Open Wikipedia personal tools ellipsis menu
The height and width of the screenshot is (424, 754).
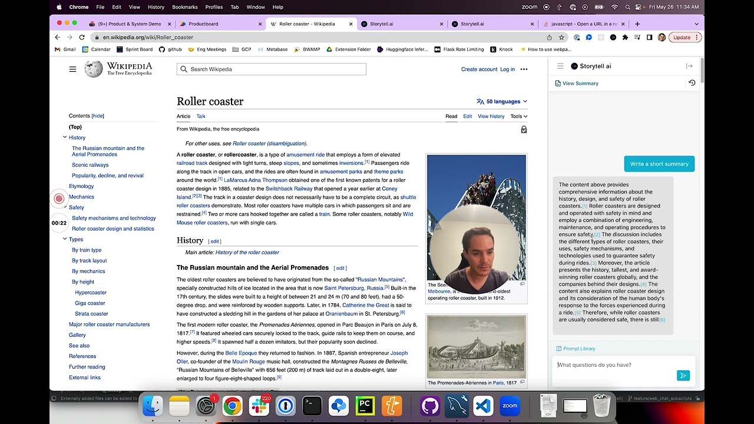tap(524, 69)
